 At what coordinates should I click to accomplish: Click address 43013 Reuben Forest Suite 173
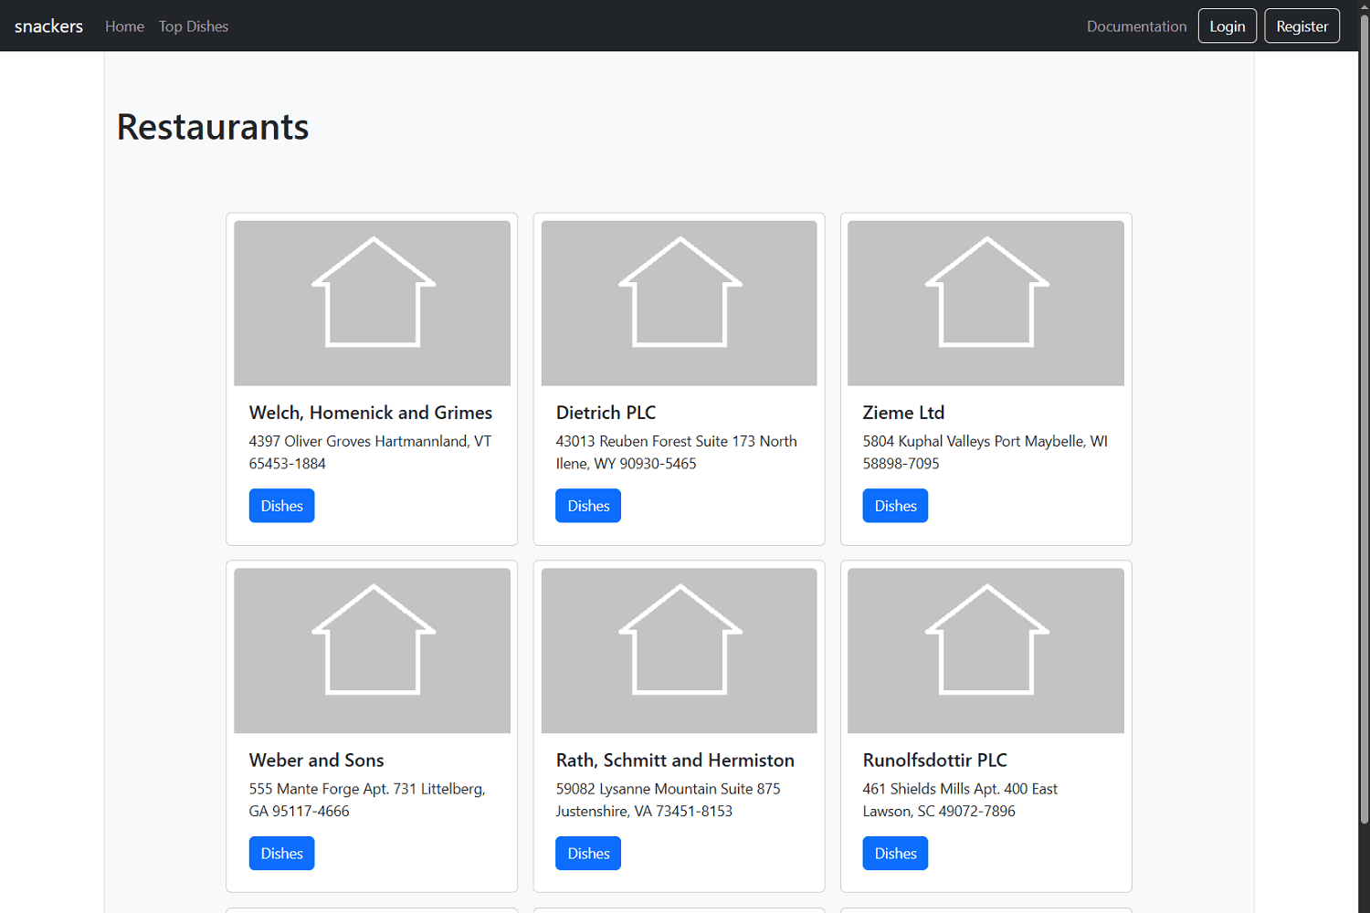(677, 452)
